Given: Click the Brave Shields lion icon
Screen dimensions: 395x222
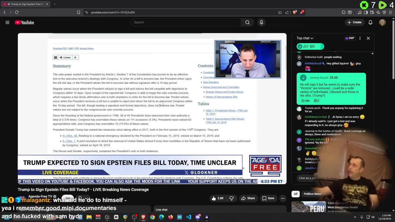Looking at the screenshot, I should [x=294, y=12].
